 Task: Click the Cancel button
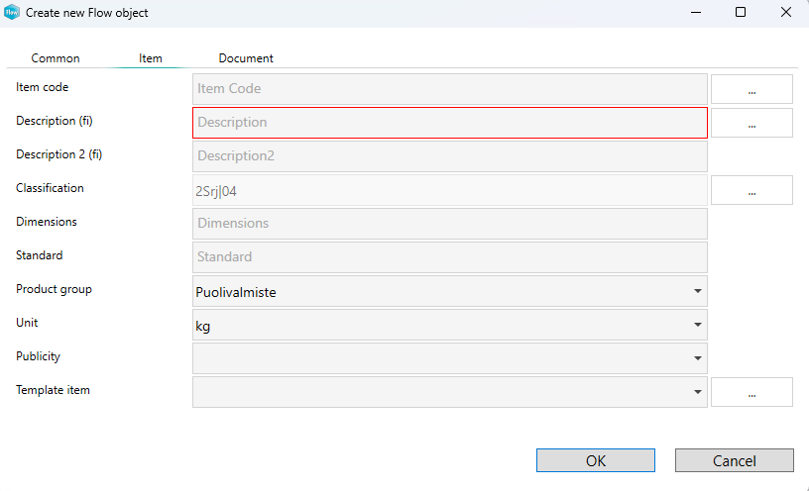coord(734,460)
